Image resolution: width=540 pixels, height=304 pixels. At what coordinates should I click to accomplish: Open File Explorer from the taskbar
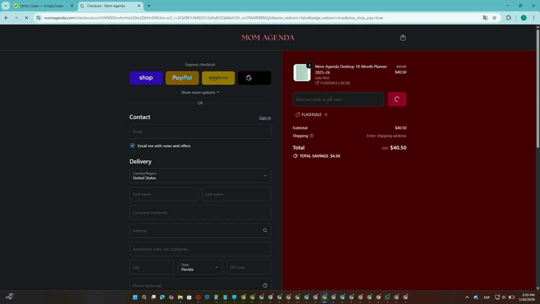click(x=180, y=297)
